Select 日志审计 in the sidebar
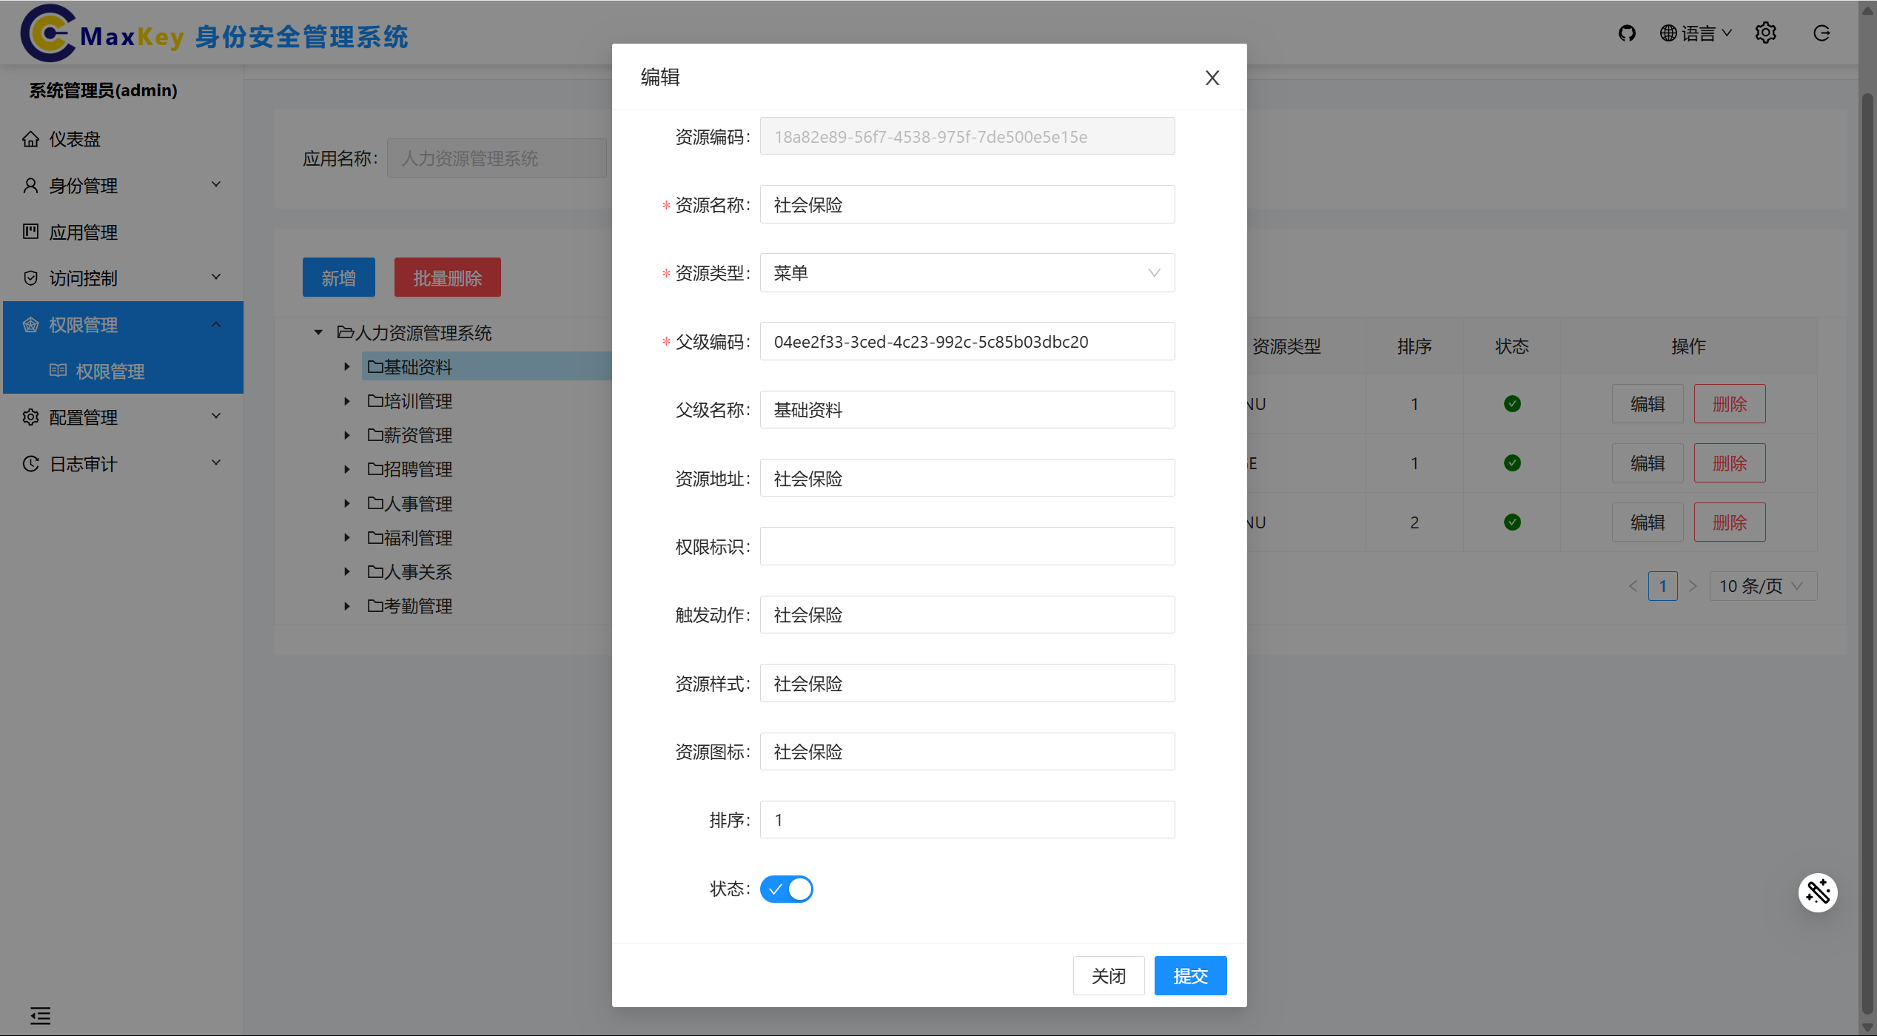This screenshot has width=1877, height=1036. [83, 463]
